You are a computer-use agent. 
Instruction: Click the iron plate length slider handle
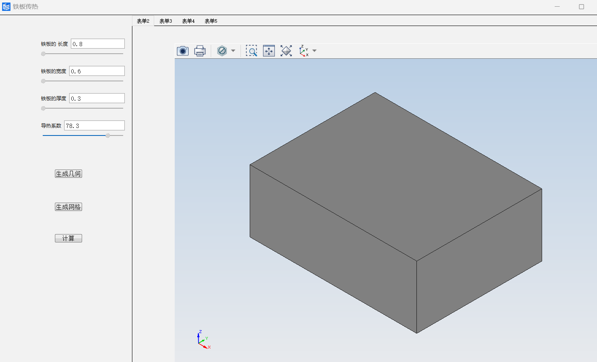[x=43, y=54]
